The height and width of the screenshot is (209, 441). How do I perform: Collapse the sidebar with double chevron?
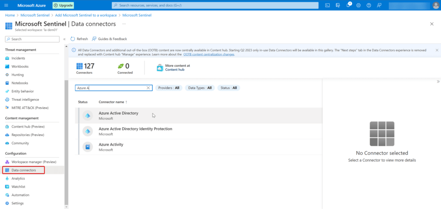coord(65,39)
